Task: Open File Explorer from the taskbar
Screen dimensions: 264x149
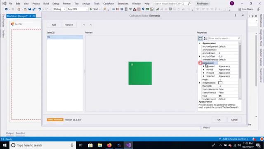Action: click(100, 145)
